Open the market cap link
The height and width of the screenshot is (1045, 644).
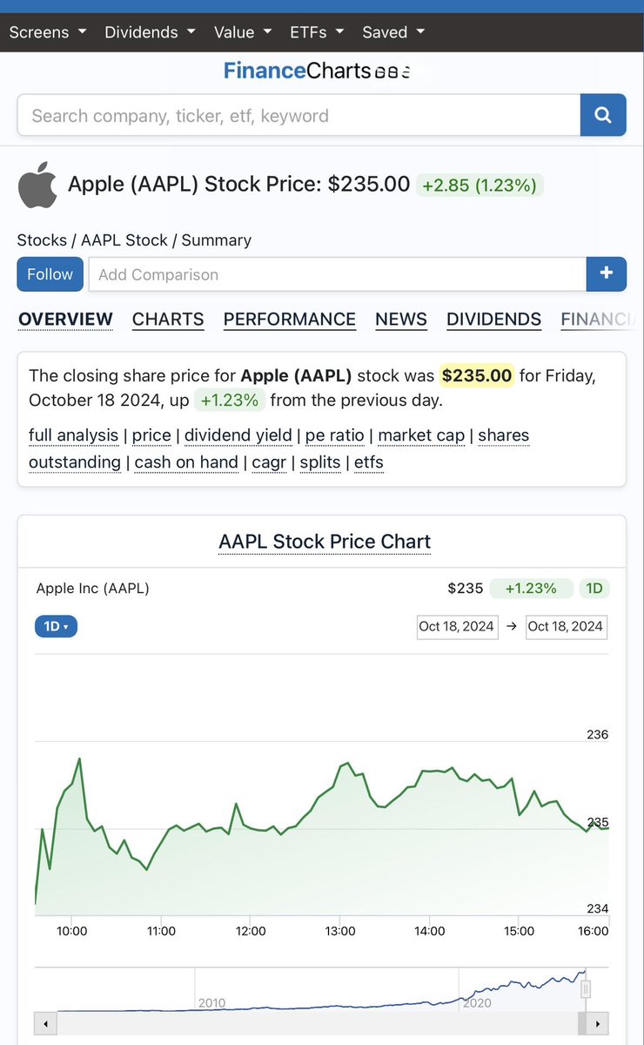(x=421, y=435)
